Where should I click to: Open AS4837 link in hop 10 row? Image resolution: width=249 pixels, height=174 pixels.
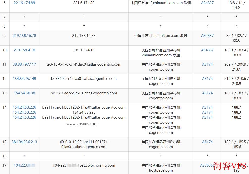click(x=207, y=50)
